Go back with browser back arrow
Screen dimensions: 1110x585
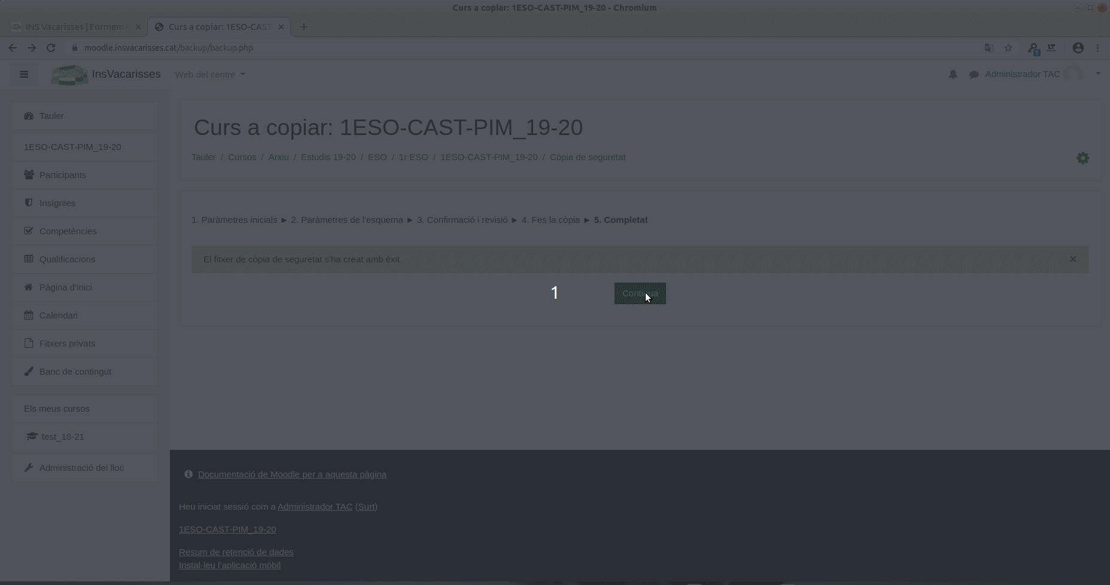(x=13, y=48)
